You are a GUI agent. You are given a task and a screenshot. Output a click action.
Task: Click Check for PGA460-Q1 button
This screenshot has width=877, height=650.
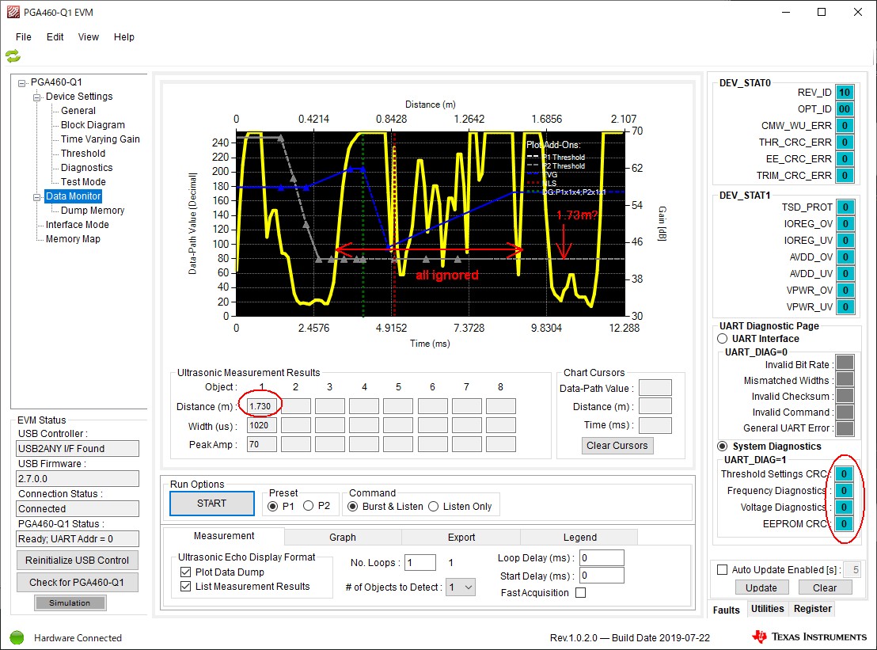[x=78, y=583]
